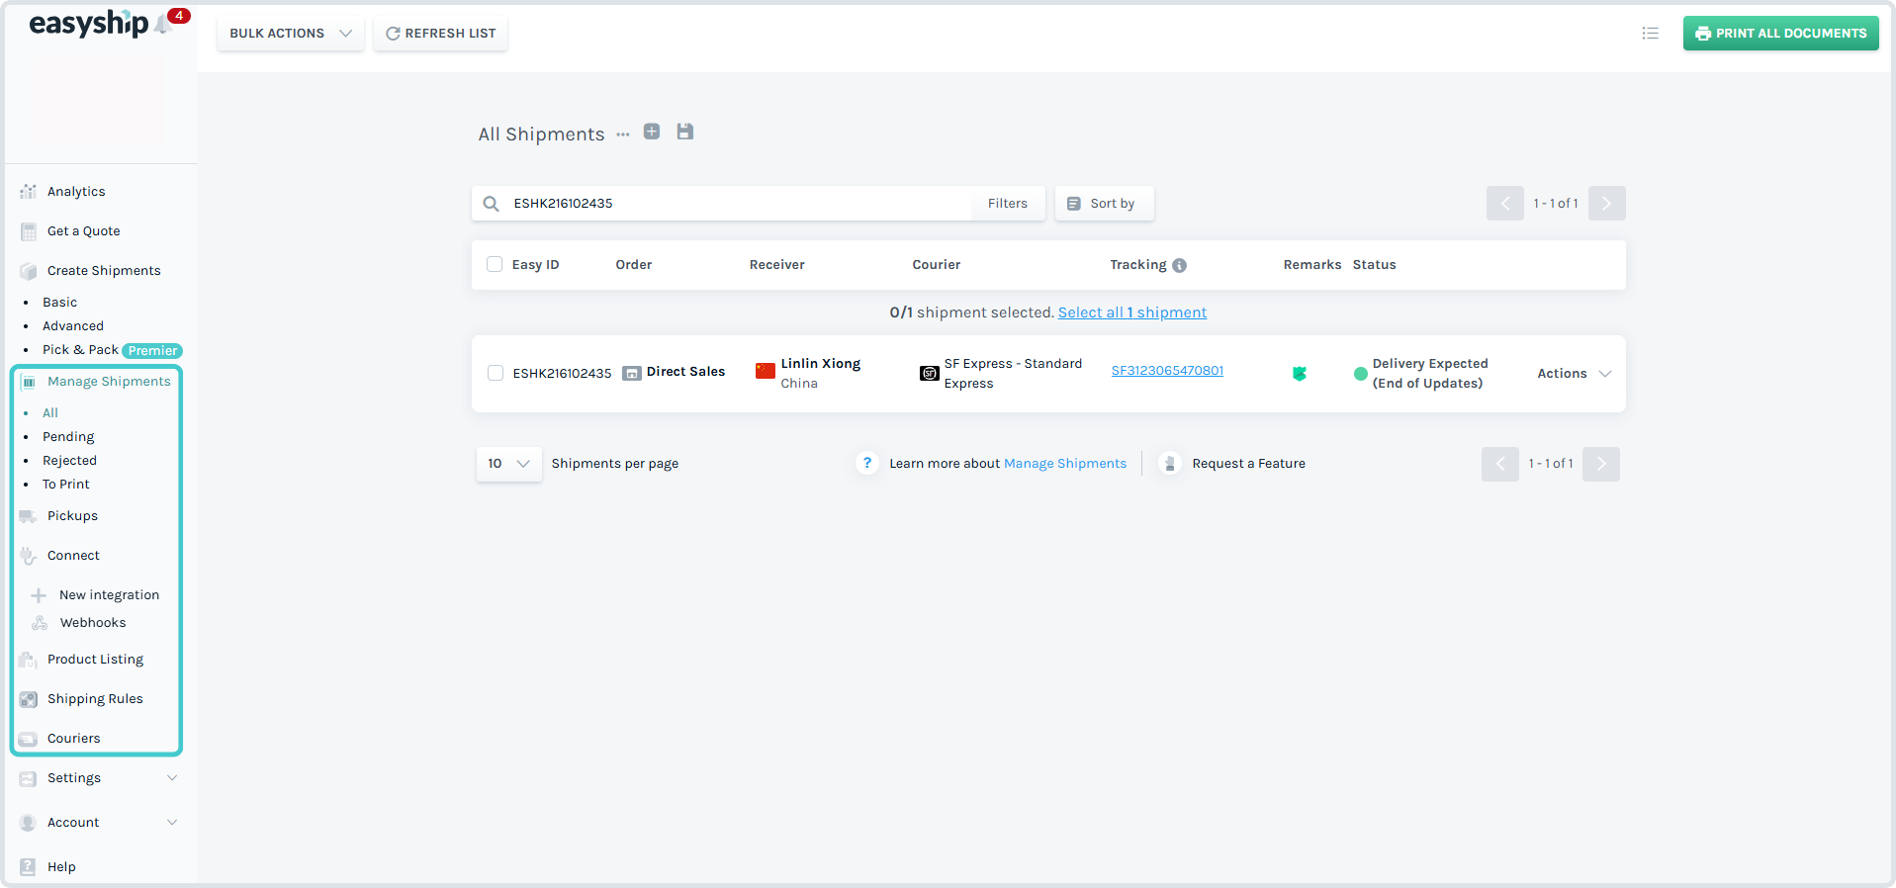This screenshot has width=1896, height=888.
Task: Click the Help question icon in sidebar
Action: click(29, 867)
